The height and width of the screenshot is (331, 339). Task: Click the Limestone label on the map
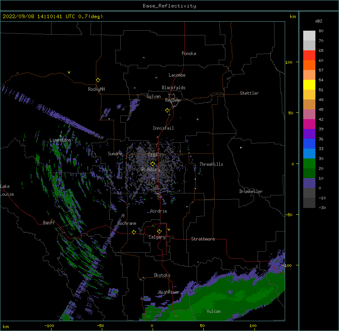point(60,140)
